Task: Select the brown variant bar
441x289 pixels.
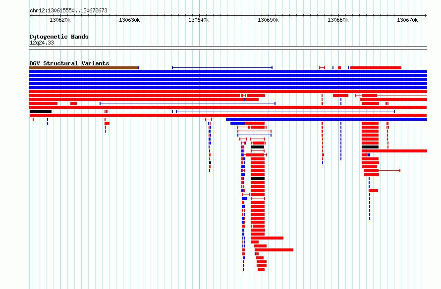Action: tap(84, 68)
